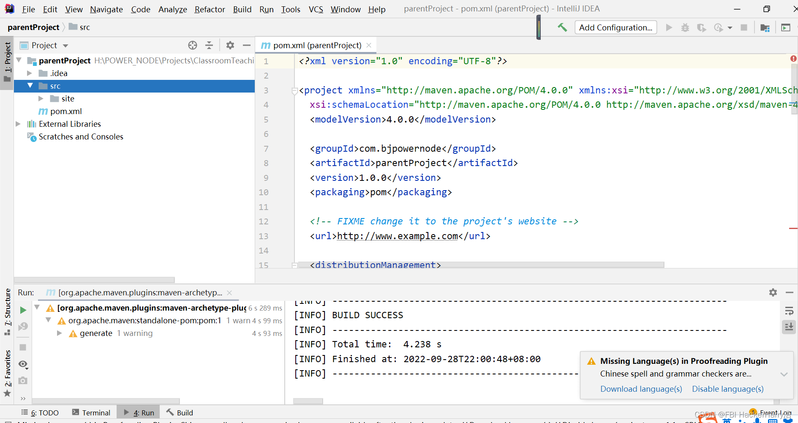Image resolution: width=798 pixels, height=423 pixels.
Task: Click the Add Configuration... button
Action: click(x=616, y=27)
